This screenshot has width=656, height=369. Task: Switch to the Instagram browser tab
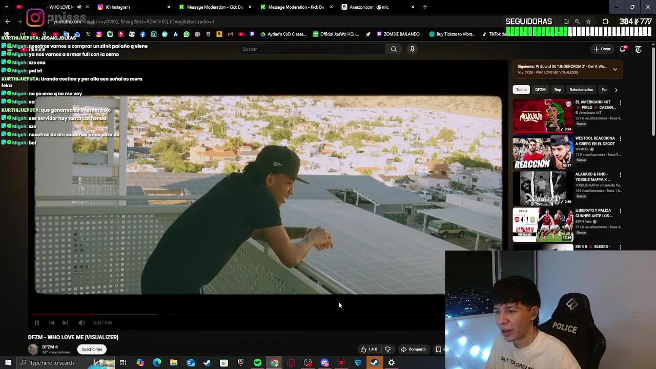(134, 7)
